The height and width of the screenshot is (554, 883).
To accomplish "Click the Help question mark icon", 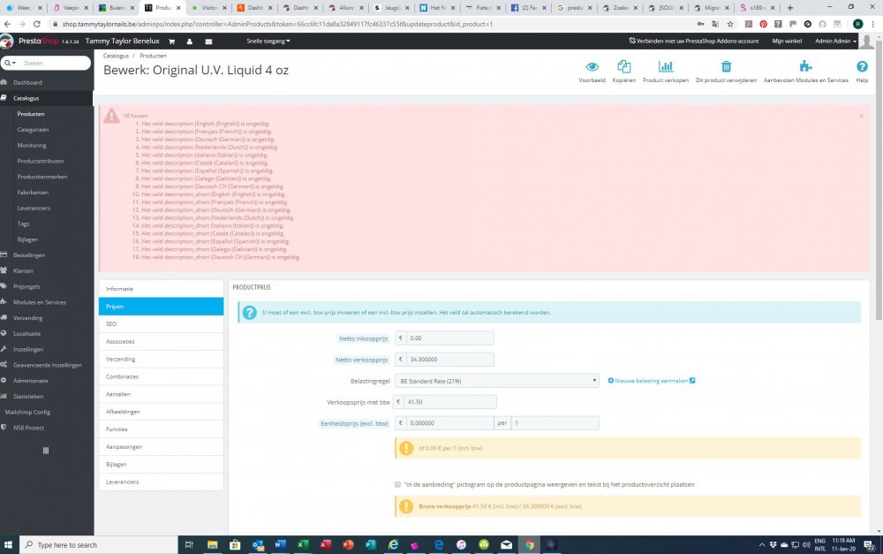I will click(862, 66).
